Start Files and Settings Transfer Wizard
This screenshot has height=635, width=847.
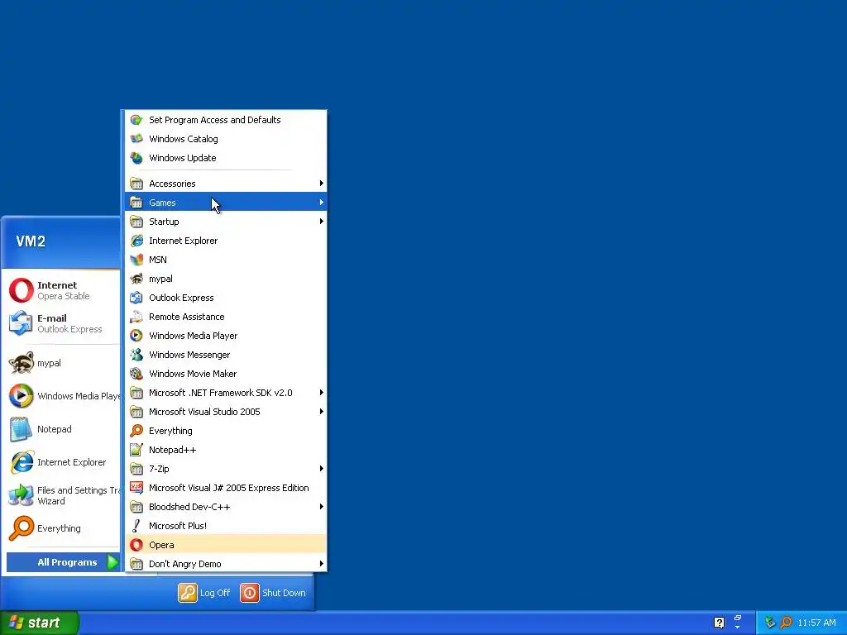pos(21,495)
